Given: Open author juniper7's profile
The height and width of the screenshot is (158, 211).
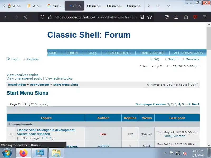Looking at the screenshot, I should pos(103,146).
